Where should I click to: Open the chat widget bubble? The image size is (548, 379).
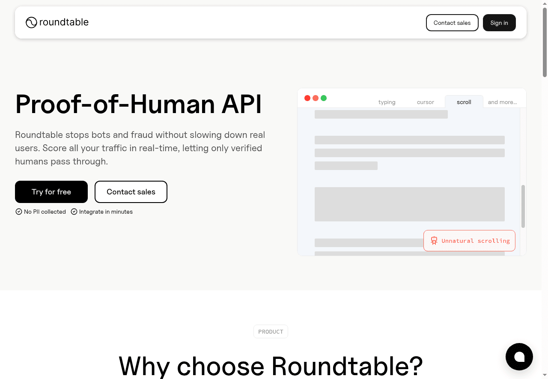pyautogui.click(x=519, y=357)
